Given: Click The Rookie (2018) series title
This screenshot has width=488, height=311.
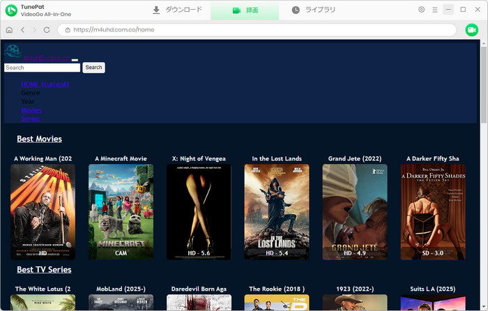Looking at the screenshot, I should 277,289.
